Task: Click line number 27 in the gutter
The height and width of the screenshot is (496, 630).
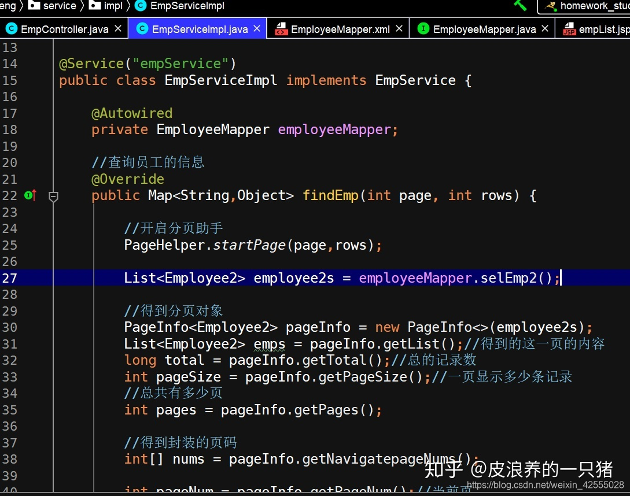Action: pyautogui.click(x=10, y=278)
